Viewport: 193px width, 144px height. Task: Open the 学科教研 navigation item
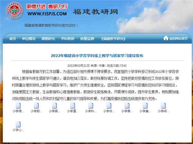pos(68,39)
